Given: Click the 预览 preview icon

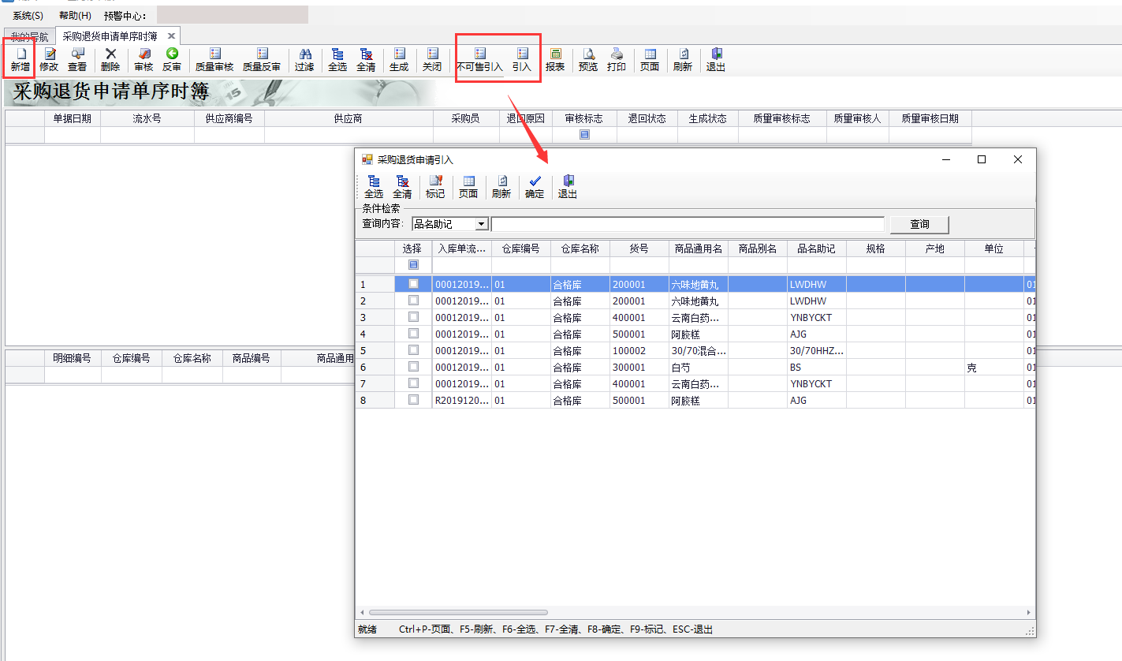Looking at the screenshot, I should coord(588,60).
